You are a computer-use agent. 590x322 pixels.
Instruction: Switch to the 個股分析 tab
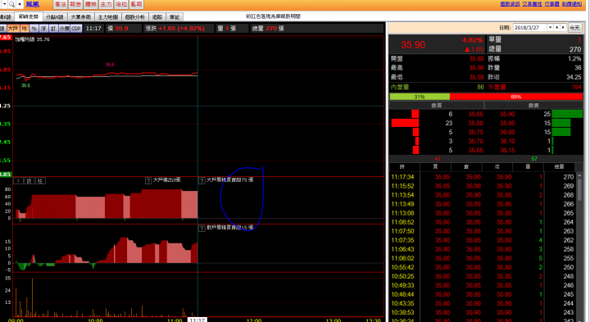tap(135, 17)
